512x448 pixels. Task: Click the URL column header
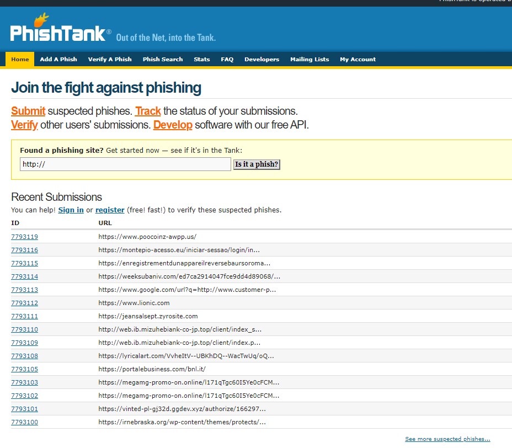point(105,223)
